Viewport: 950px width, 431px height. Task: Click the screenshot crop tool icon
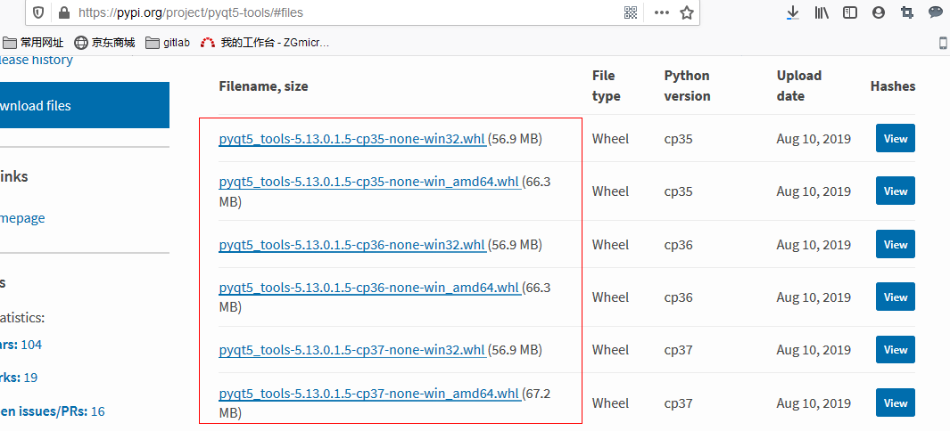(x=907, y=12)
